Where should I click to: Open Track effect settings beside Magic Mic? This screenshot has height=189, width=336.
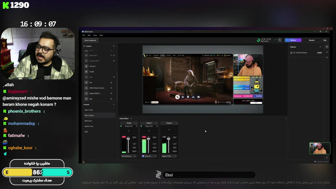click(137, 126)
